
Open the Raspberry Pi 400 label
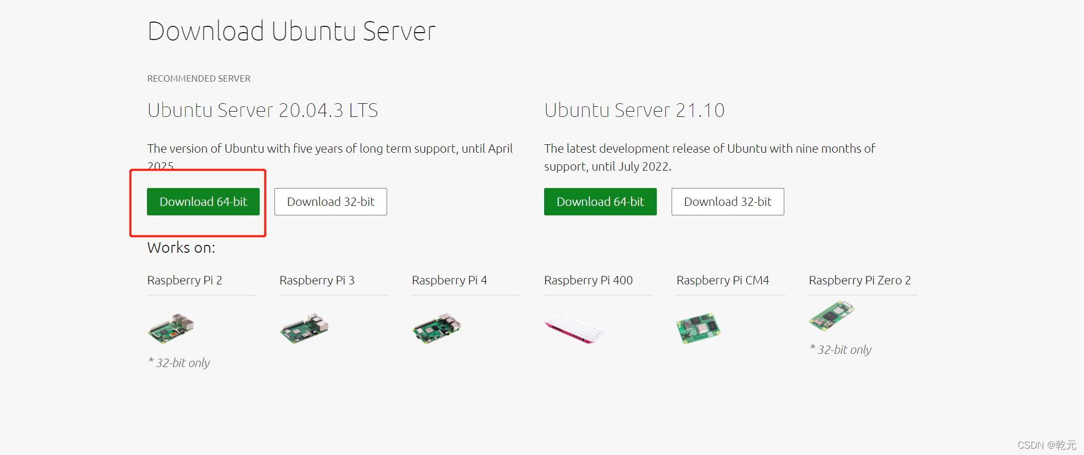(588, 280)
